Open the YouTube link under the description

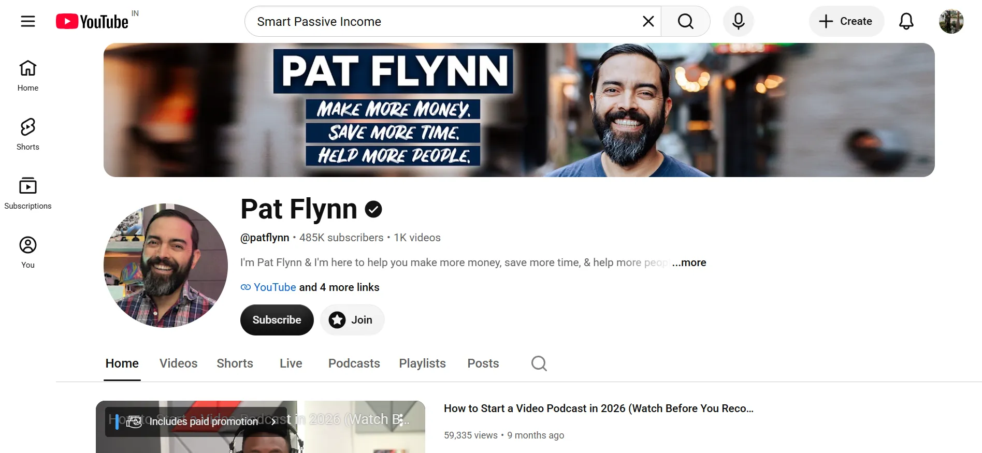275,287
